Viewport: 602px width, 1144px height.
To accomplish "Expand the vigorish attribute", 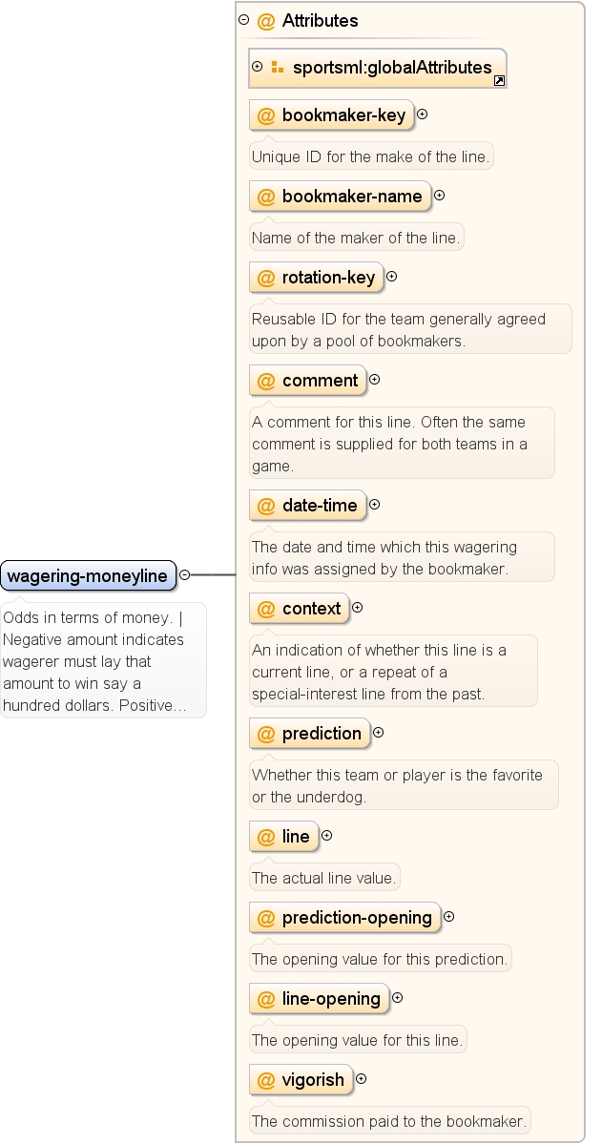I will (x=361, y=1078).
